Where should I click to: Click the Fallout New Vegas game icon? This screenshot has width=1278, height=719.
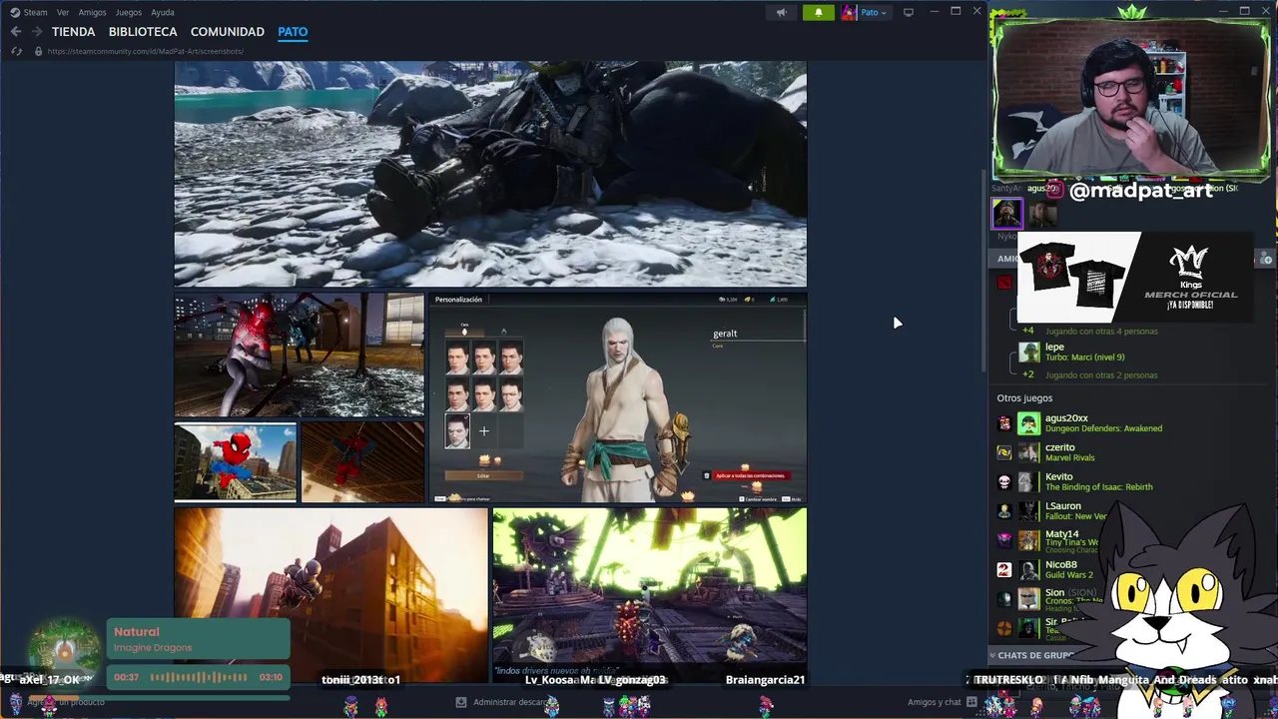click(1004, 510)
